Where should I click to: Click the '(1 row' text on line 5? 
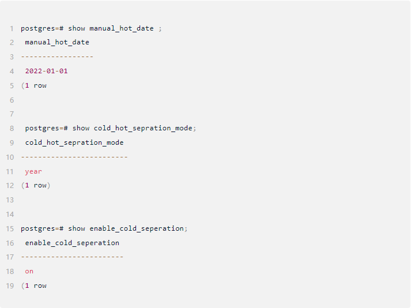coord(34,85)
